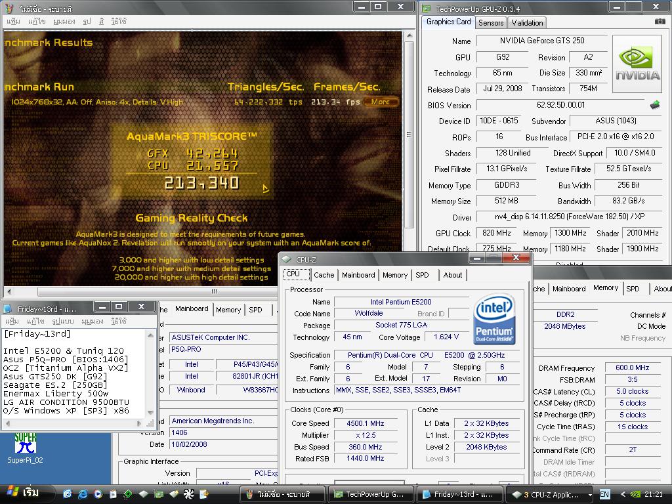The image size is (672, 504).
Task: Click the Friday~13rd Notepad title icon
Action: pos(8,308)
